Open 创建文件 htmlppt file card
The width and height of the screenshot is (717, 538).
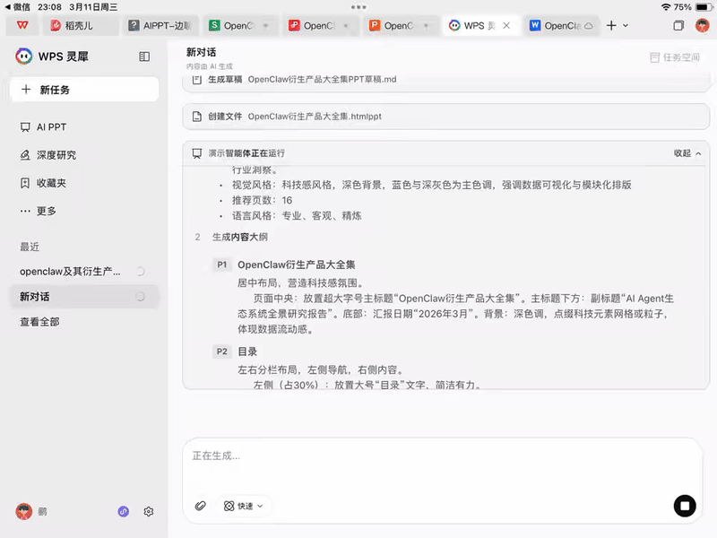click(x=445, y=117)
